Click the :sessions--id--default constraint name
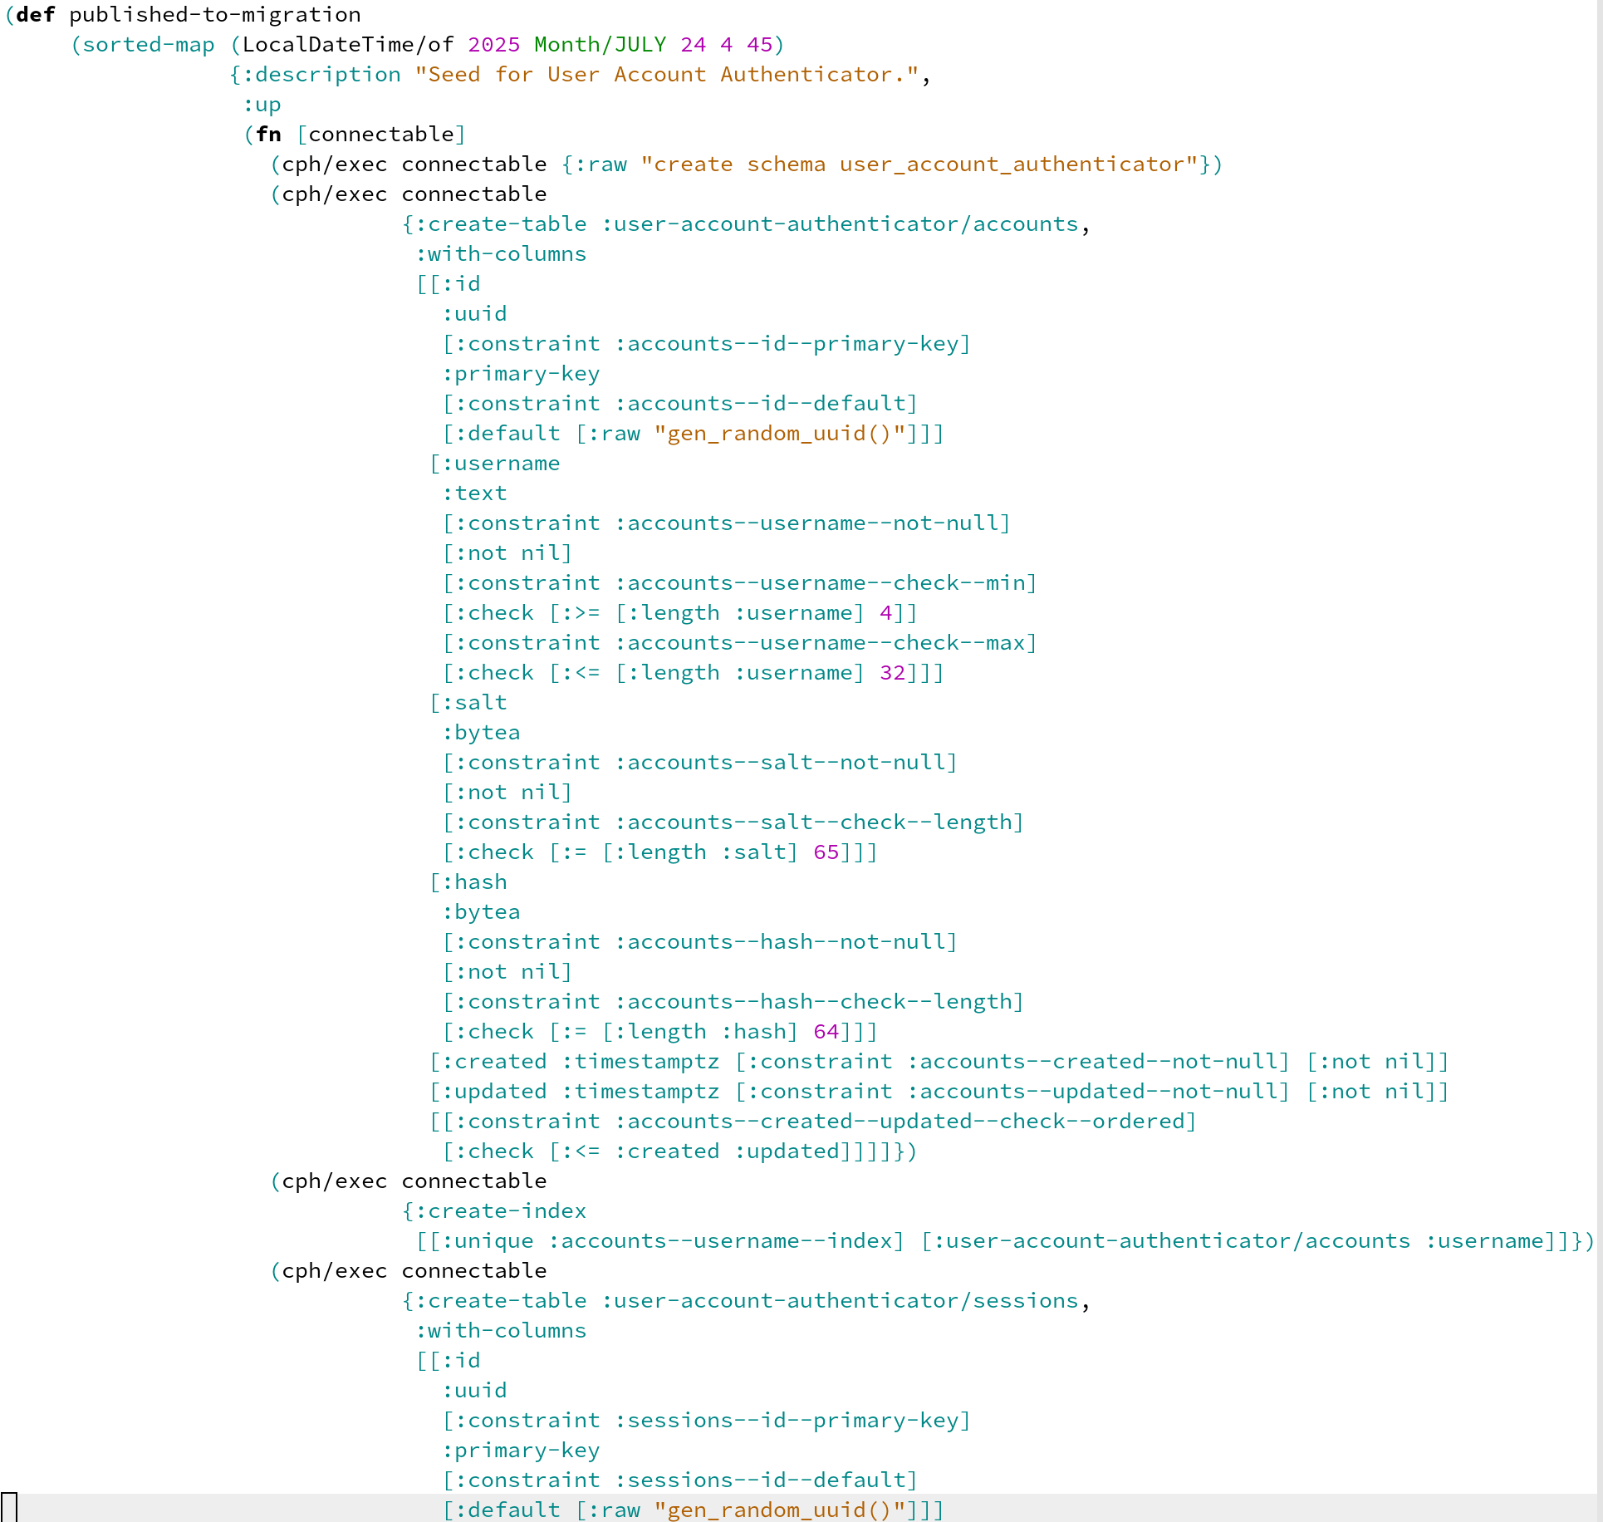The image size is (1603, 1522). tap(760, 1480)
